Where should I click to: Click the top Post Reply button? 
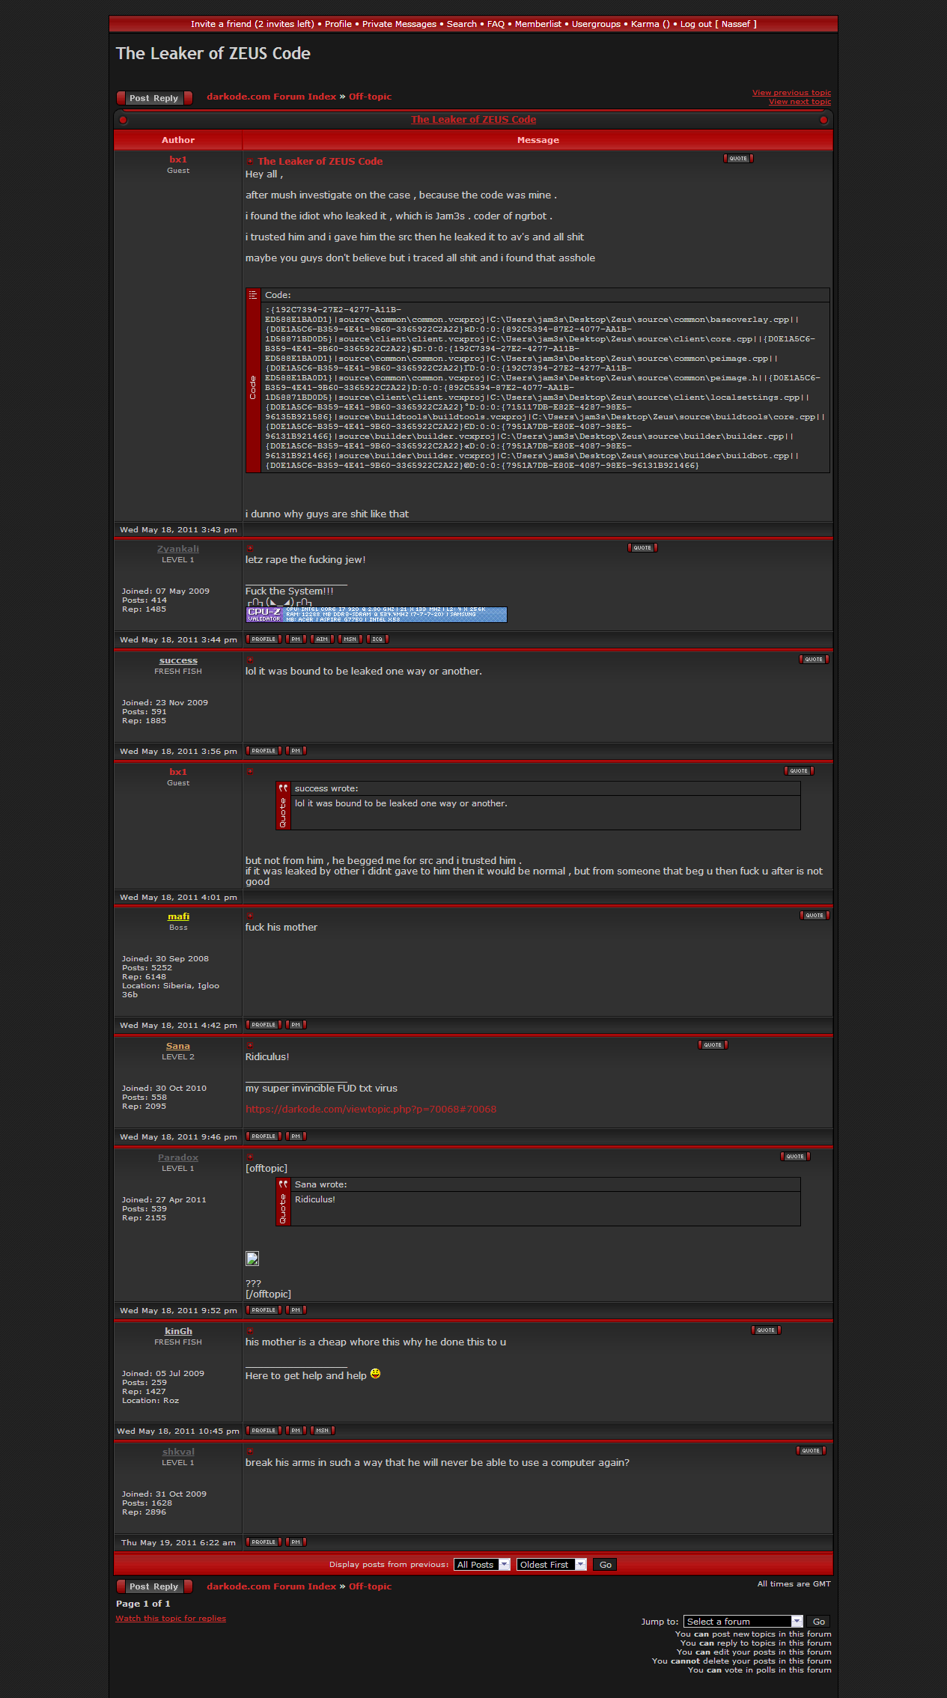[154, 98]
